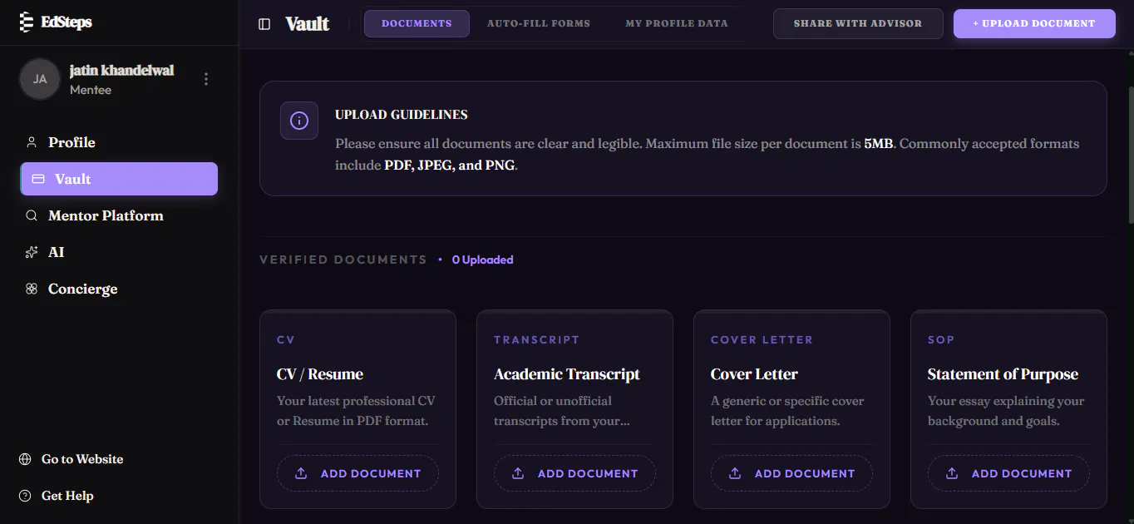Click the Upload Guidelines heading
Image resolution: width=1134 pixels, height=524 pixels.
point(402,115)
